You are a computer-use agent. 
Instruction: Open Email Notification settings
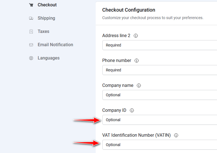pyautogui.click(x=55, y=45)
